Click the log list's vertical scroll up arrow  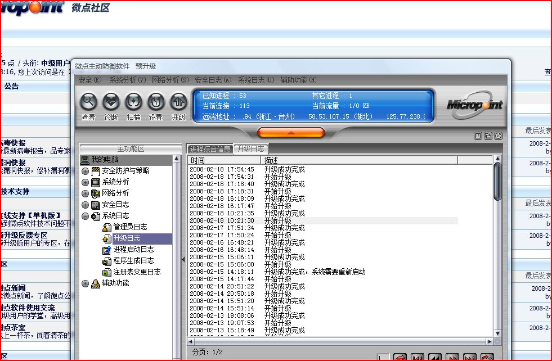pyautogui.click(x=497, y=159)
